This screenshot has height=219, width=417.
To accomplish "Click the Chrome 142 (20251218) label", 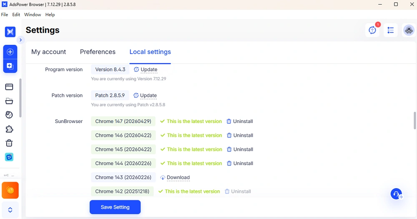I will (x=122, y=192).
